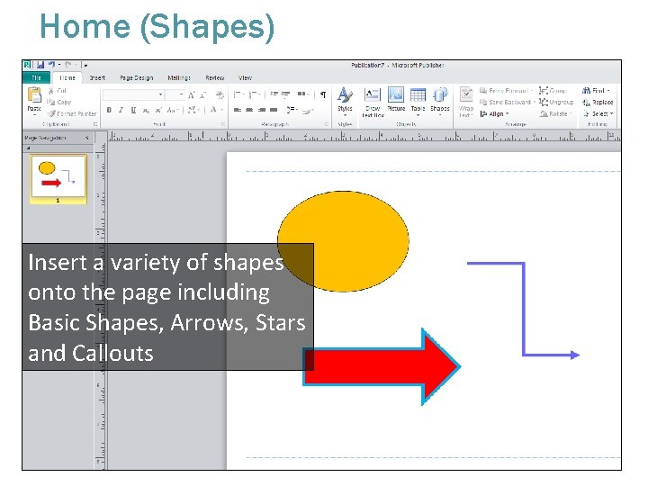Select page 1 thumbnail in Page Navigation
This screenshot has height=486, width=648.
pyautogui.click(x=58, y=179)
